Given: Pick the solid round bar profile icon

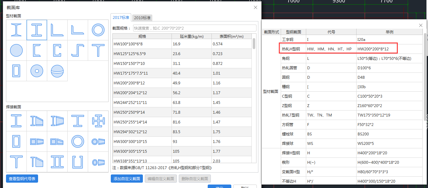Looking at the screenshot, I should [x=16, y=50].
